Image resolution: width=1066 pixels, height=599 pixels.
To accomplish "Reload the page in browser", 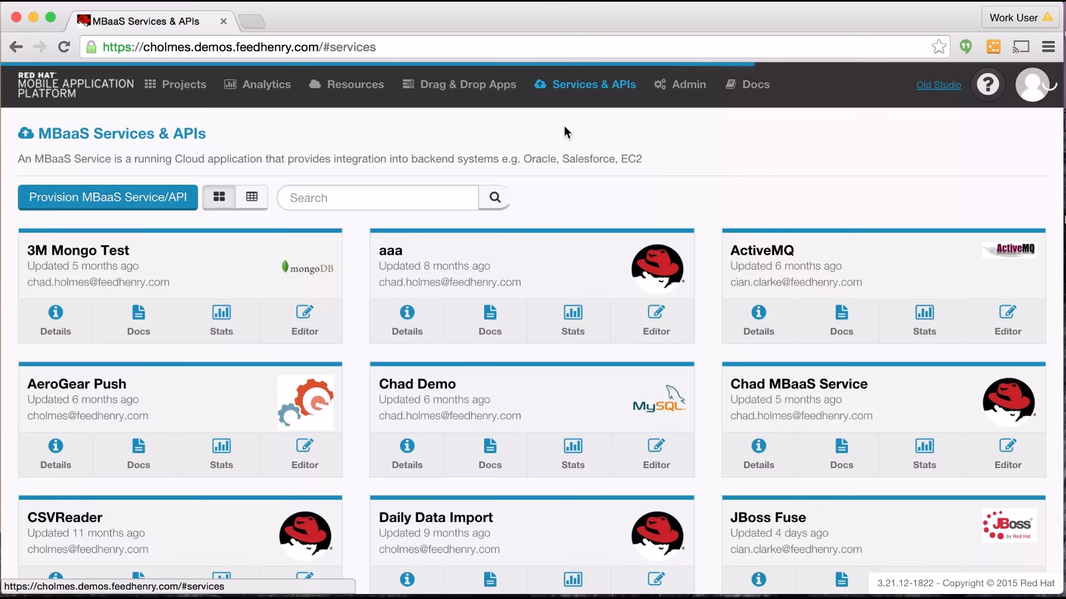I will (64, 47).
